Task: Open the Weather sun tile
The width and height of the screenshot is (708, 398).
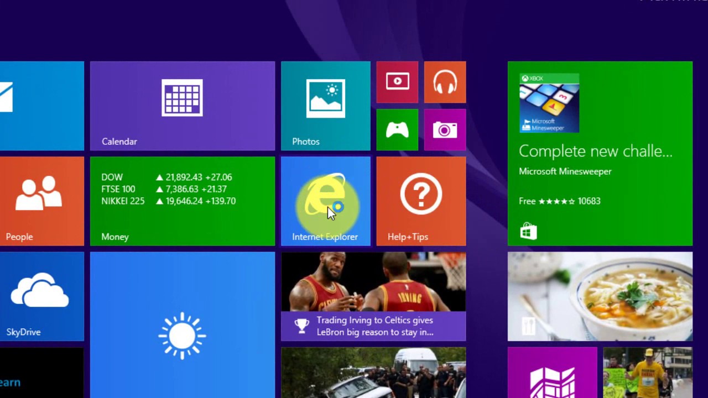Action: tap(182, 325)
